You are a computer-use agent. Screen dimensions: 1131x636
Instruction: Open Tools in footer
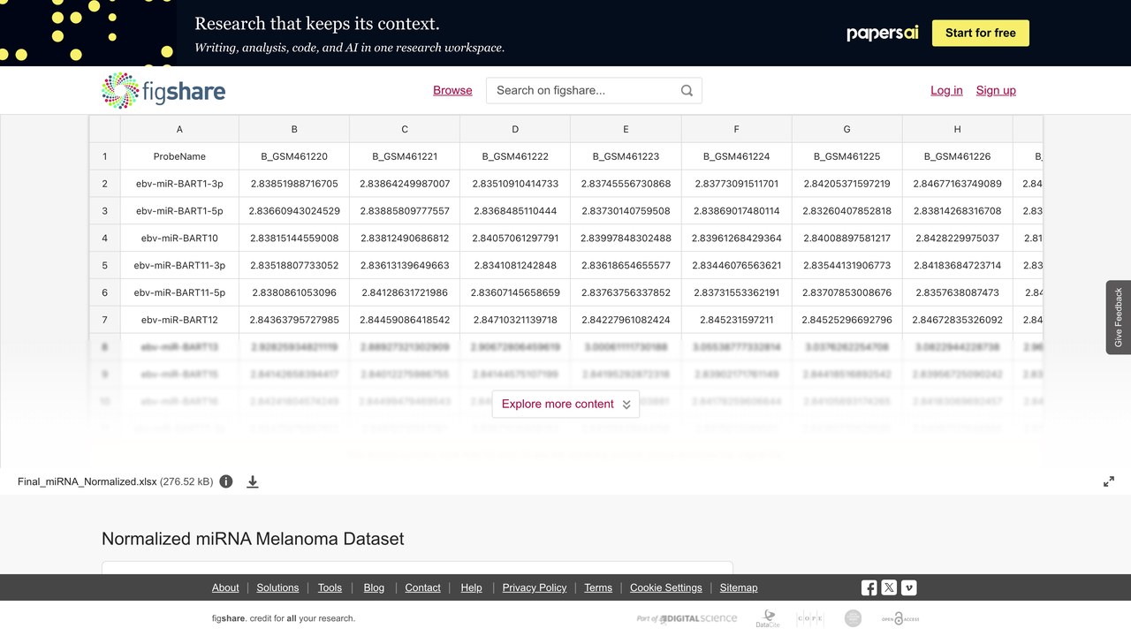pos(330,587)
